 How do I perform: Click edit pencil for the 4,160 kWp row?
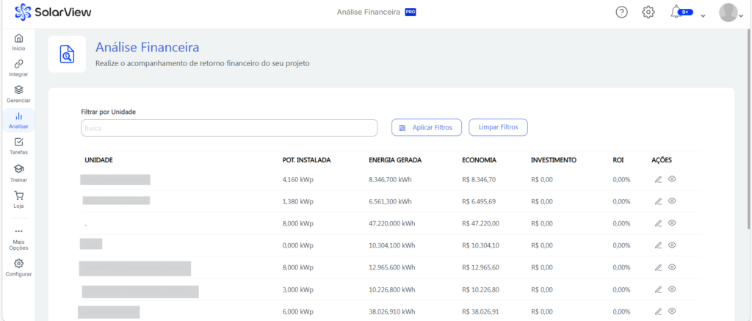coord(658,179)
